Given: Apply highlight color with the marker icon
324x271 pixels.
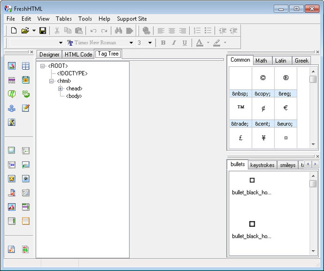Looking at the screenshot, I should (x=217, y=43).
